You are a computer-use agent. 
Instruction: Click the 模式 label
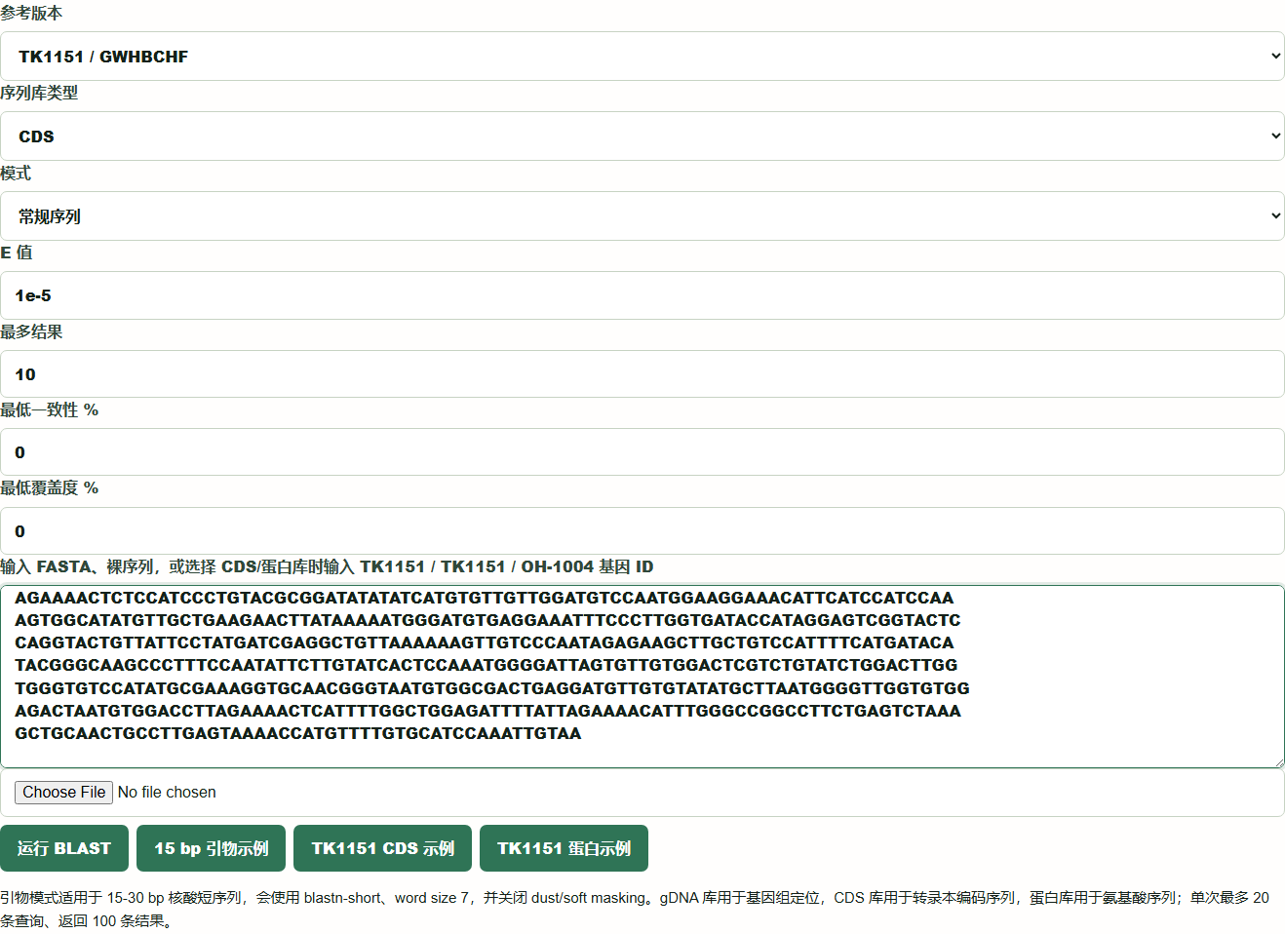pos(16,173)
